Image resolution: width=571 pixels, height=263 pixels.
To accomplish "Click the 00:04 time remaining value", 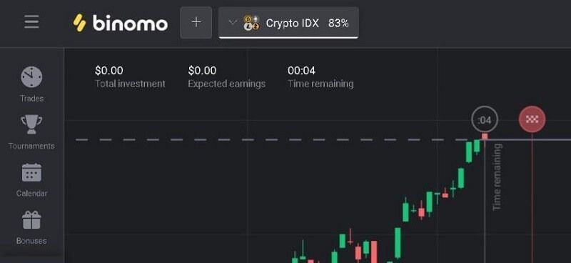I will point(301,71).
